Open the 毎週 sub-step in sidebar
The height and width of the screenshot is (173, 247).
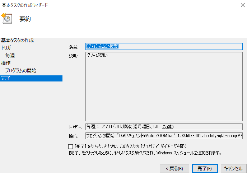tap(10, 56)
